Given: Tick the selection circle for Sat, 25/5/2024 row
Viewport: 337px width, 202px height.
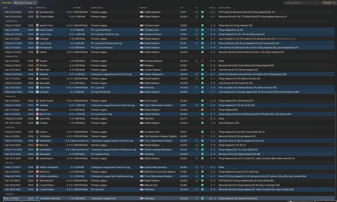Looking at the screenshot, I should pos(4,189).
